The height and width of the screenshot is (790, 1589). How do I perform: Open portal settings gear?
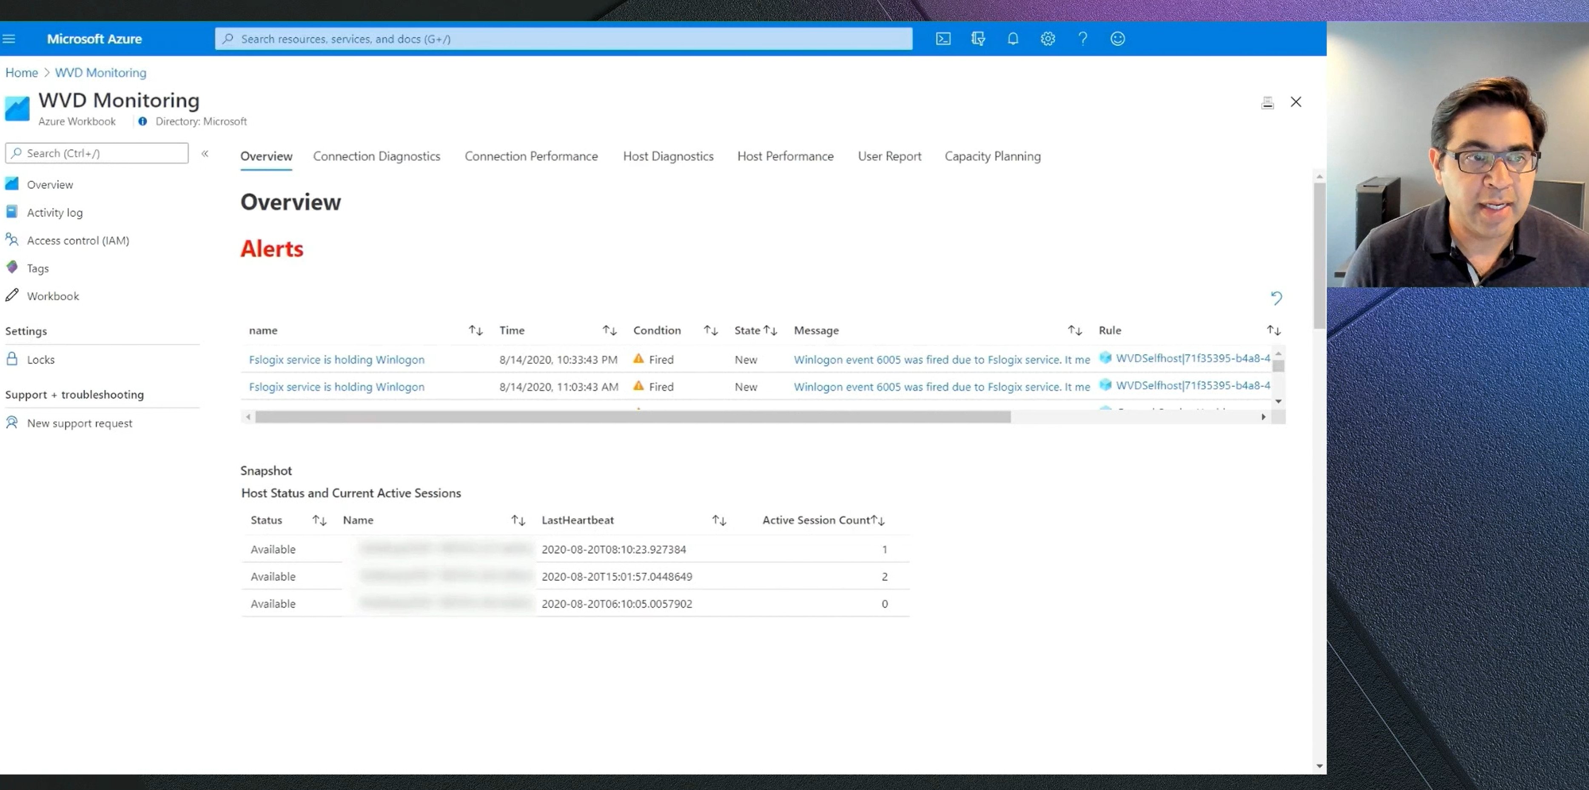click(1048, 39)
